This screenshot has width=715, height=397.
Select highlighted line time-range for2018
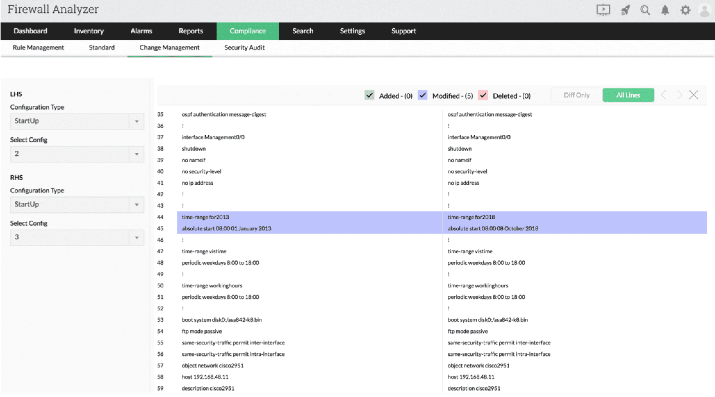(x=471, y=217)
